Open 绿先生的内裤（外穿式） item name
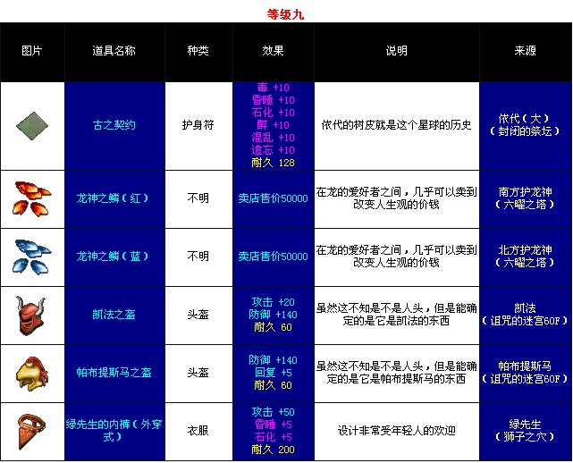This screenshot has height=463, width=573. tap(114, 431)
